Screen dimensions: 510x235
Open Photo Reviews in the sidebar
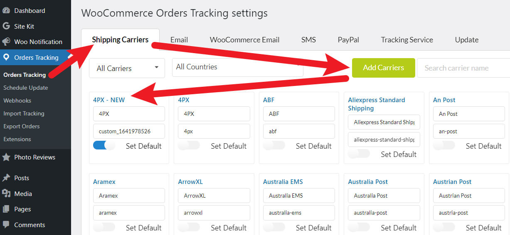[x=35, y=157]
